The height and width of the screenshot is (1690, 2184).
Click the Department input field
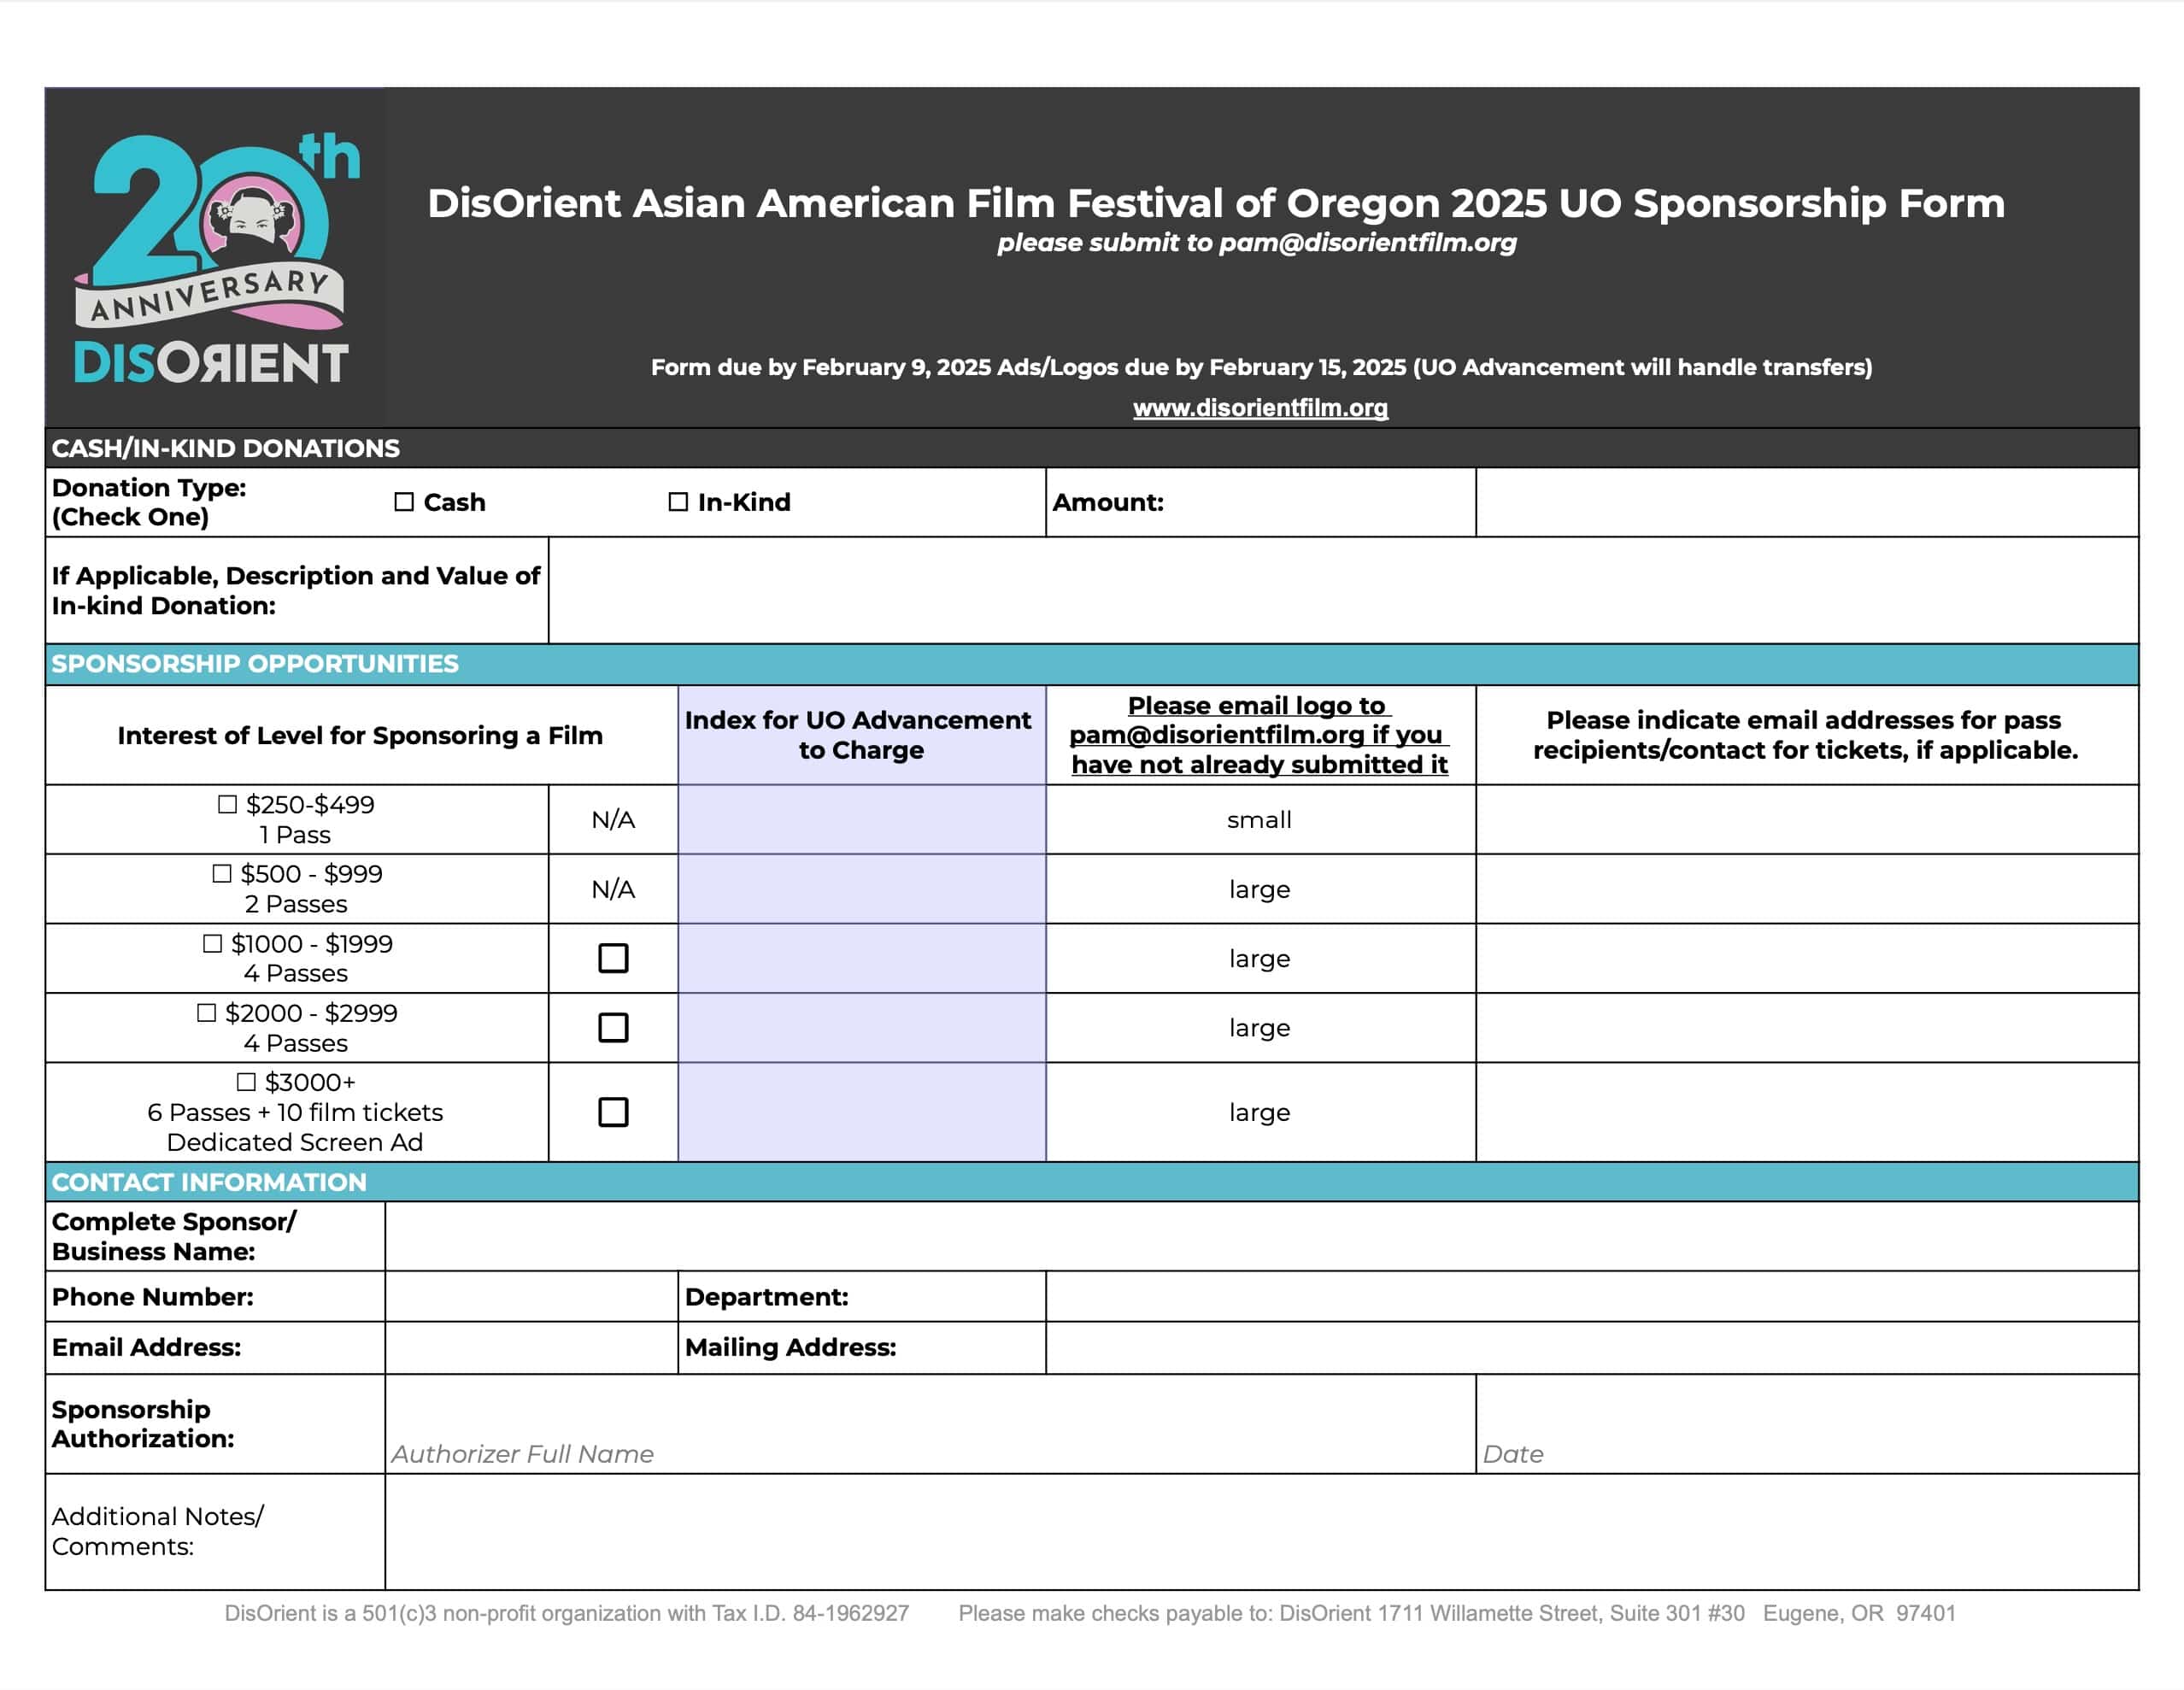[1591, 1297]
